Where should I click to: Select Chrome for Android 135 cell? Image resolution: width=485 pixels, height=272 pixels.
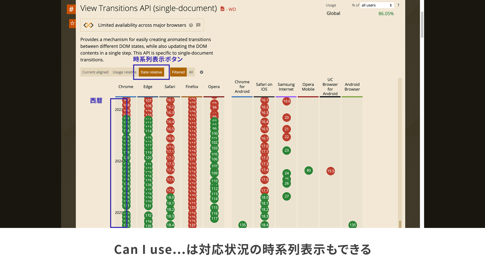[x=243, y=225]
